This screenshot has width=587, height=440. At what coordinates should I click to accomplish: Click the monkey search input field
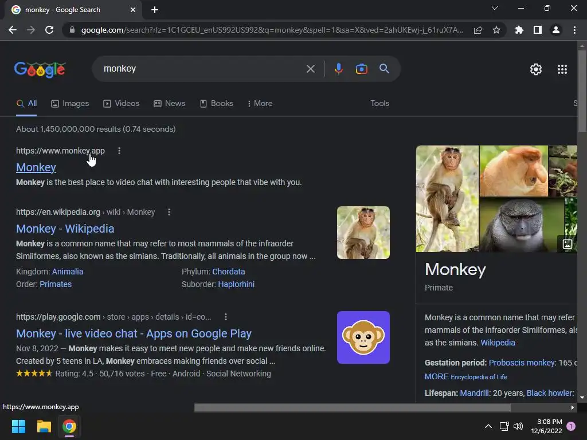pyautogui.click(x=202, y=69)
